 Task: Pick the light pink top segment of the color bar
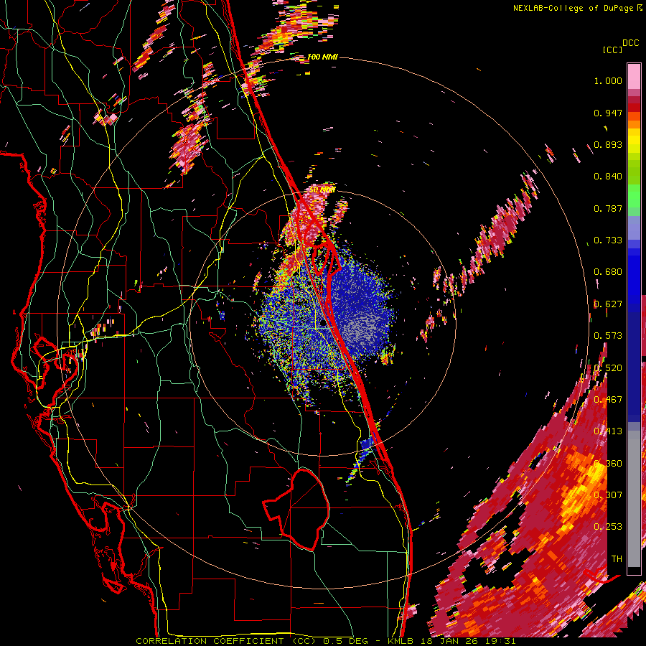634,77
